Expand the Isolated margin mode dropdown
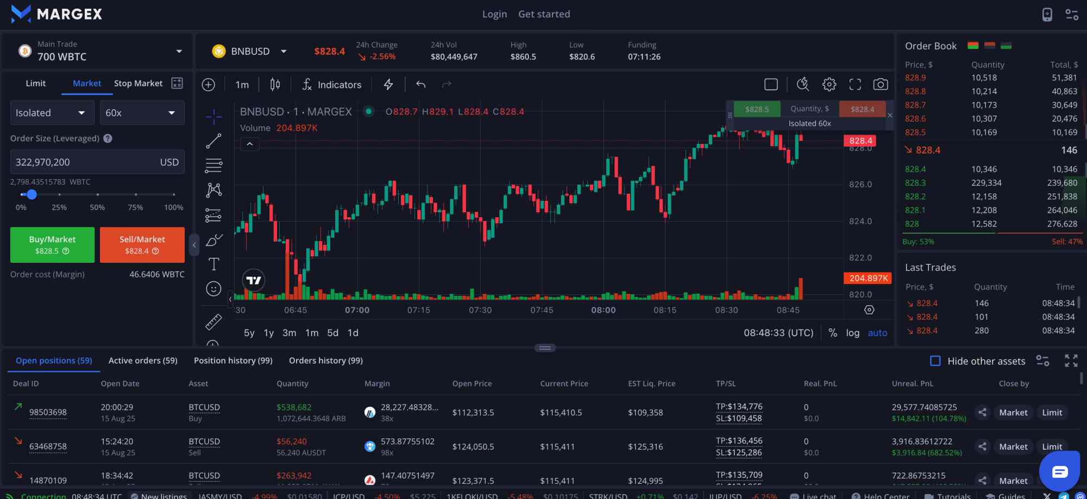The image size is (1087, 499). point(52,112)
